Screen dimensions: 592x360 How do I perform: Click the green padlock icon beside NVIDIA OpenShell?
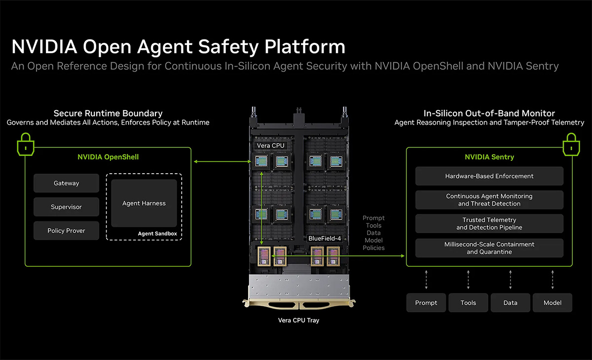[25, 144]
